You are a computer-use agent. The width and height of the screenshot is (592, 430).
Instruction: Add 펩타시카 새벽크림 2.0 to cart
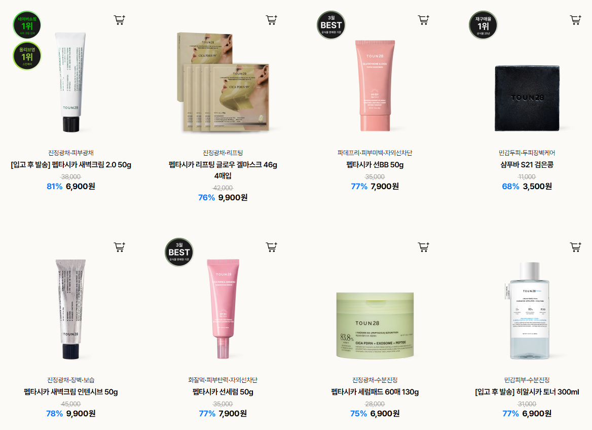[119, 20]
